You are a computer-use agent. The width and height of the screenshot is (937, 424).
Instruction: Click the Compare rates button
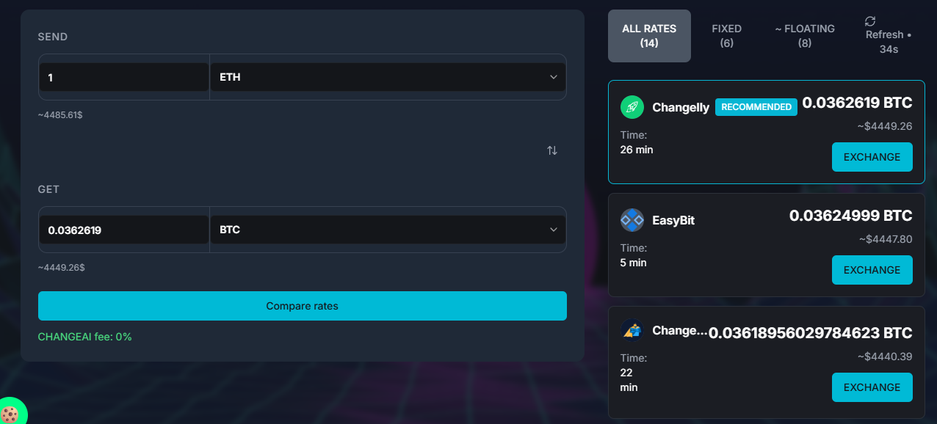pos(303,306)
